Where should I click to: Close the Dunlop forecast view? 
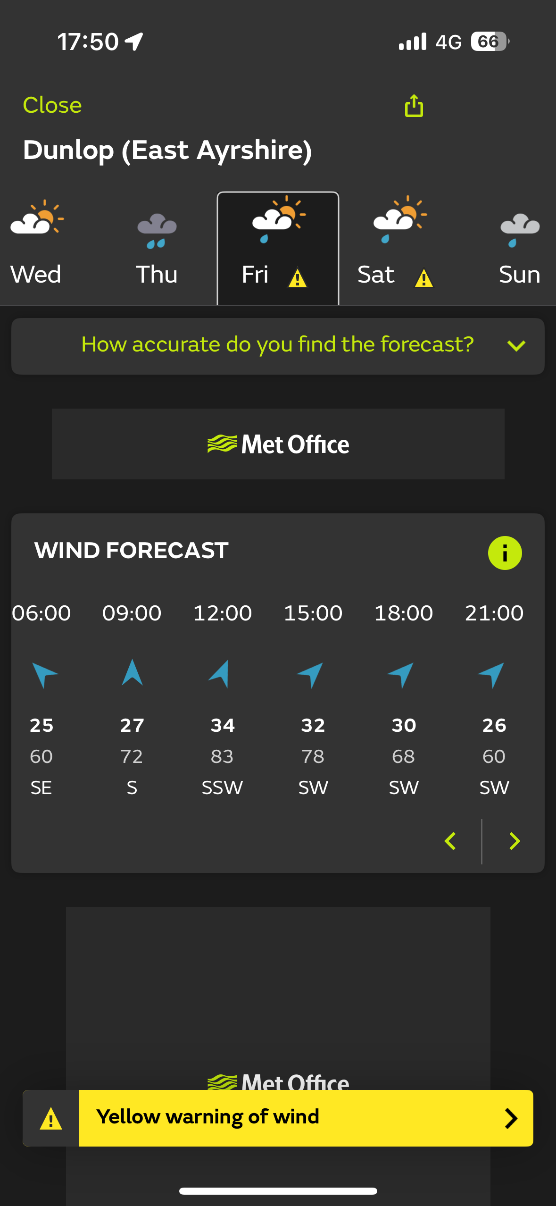click(52, 105)
